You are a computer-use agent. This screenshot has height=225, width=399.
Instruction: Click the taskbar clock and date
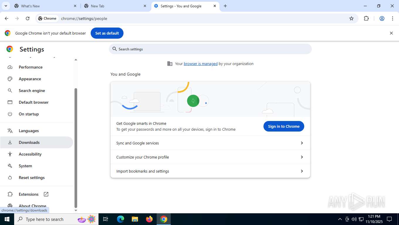(x=374, y=219)
